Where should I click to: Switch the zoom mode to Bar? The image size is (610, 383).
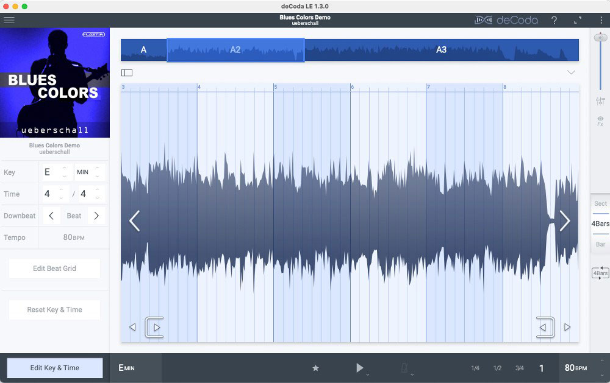pos(600,244)
